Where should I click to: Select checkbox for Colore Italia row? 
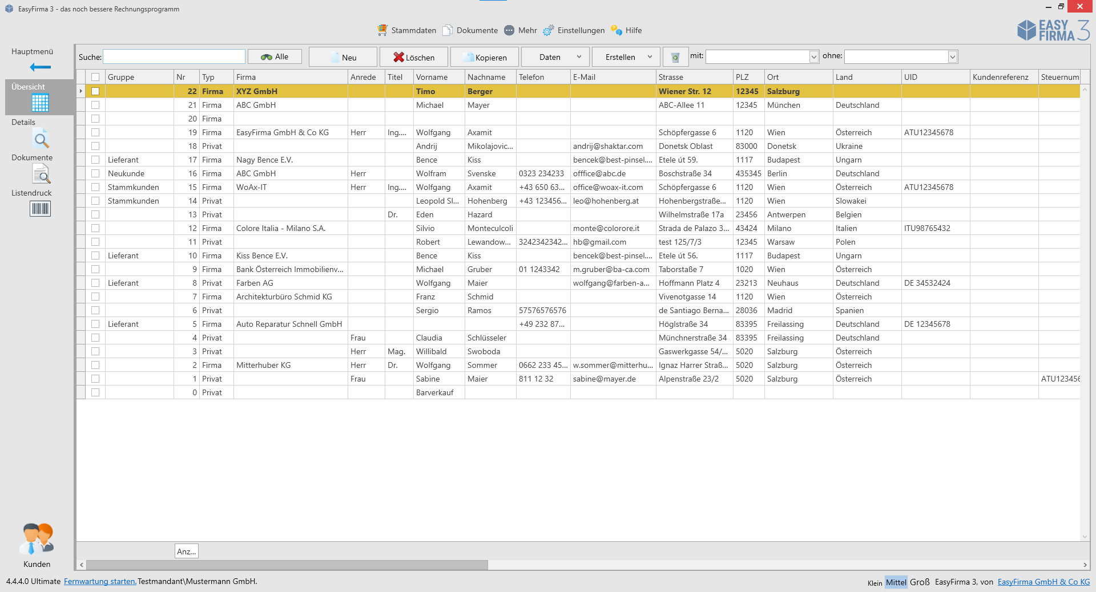(95, 228)
